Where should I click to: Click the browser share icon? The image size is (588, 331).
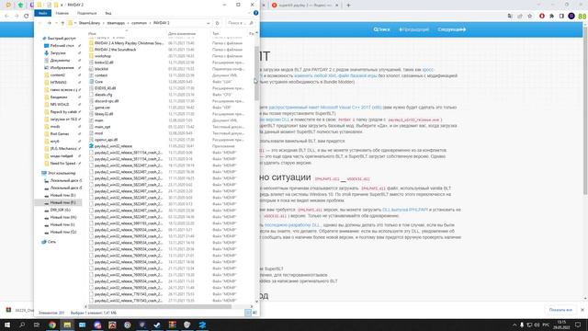click(x=520, y=17)
